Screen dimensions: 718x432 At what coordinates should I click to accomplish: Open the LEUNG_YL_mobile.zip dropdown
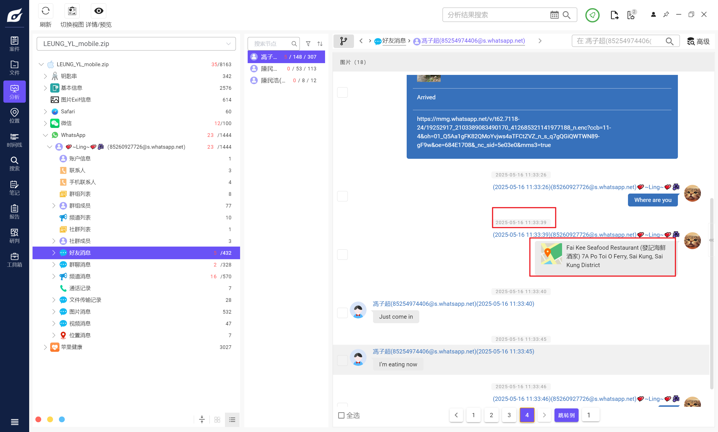pyautogui.click(x=229, y=44)
